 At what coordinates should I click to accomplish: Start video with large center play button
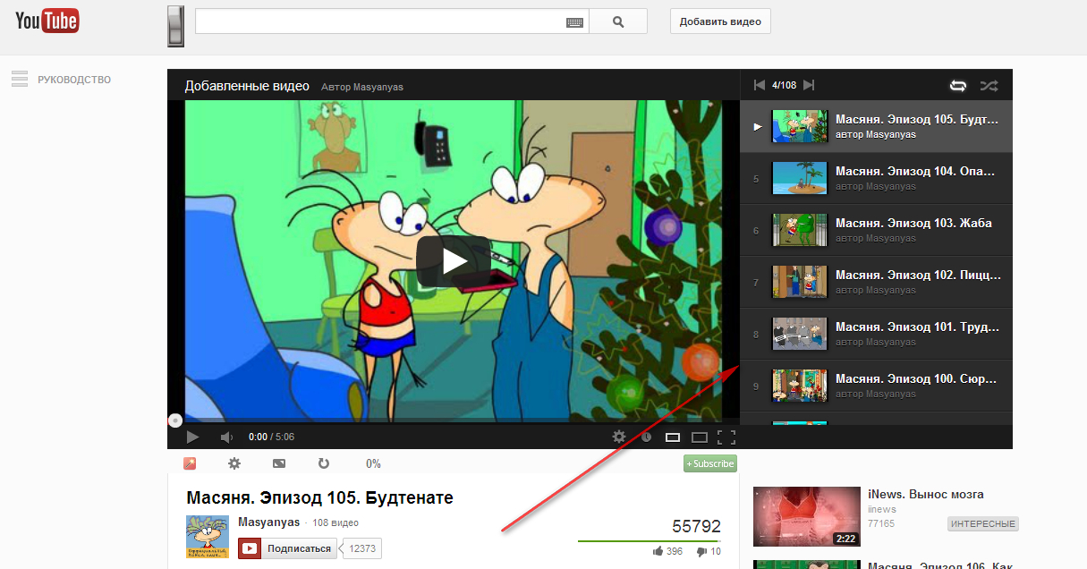(454, 261)
